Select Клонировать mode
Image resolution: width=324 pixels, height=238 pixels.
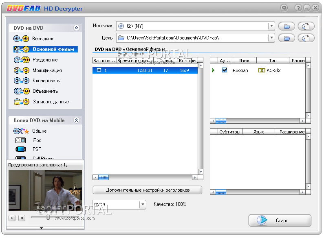[x=46, y=81]
